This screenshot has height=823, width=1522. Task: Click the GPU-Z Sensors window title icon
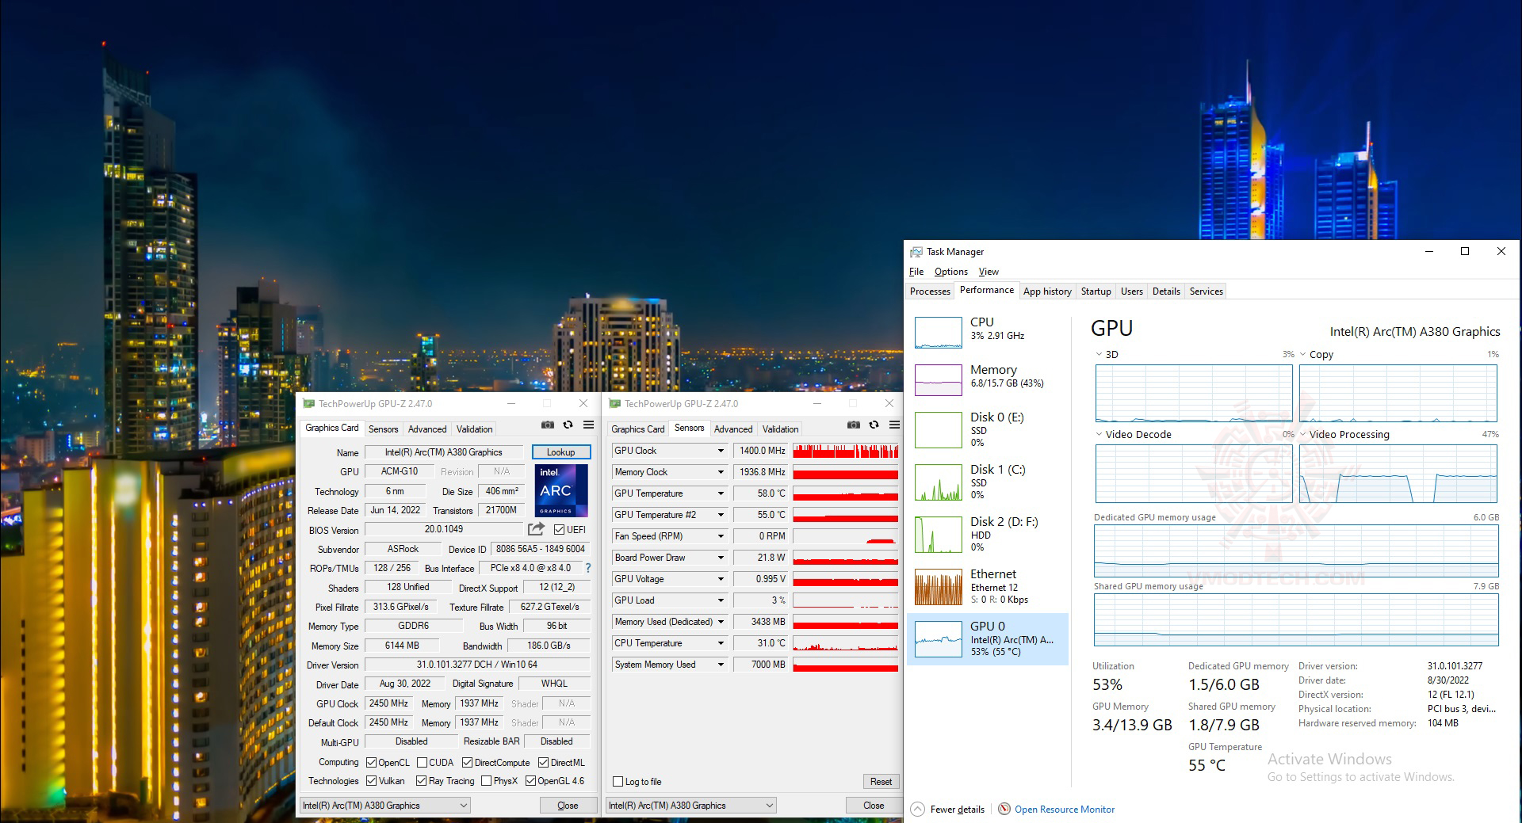pos(614,403)
